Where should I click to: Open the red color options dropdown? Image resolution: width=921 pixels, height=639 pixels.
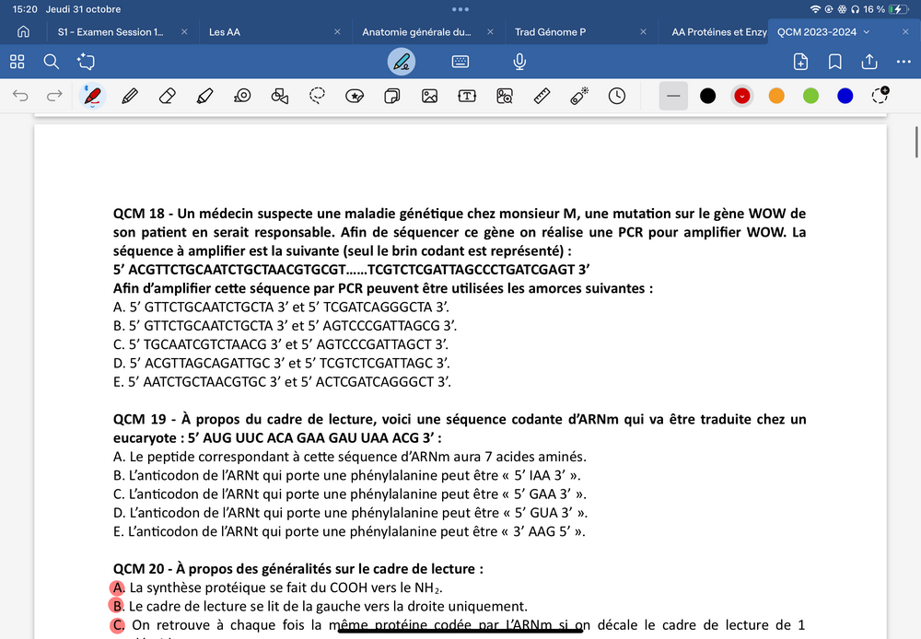click(x=742, y=96)
